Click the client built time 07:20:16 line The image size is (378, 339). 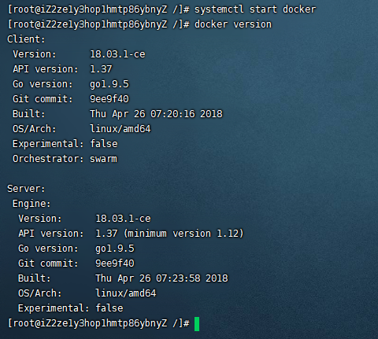pyautogui.click(x=117, y=114)
